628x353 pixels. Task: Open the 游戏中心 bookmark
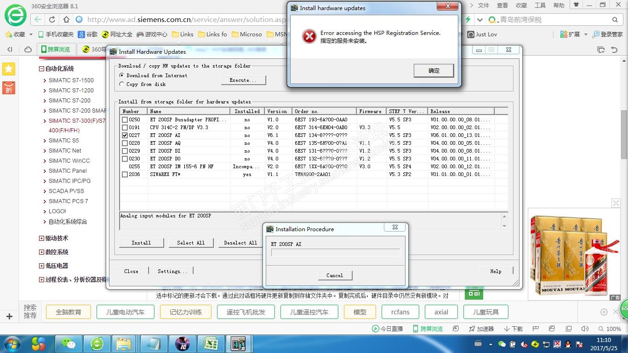coord(152,34)
